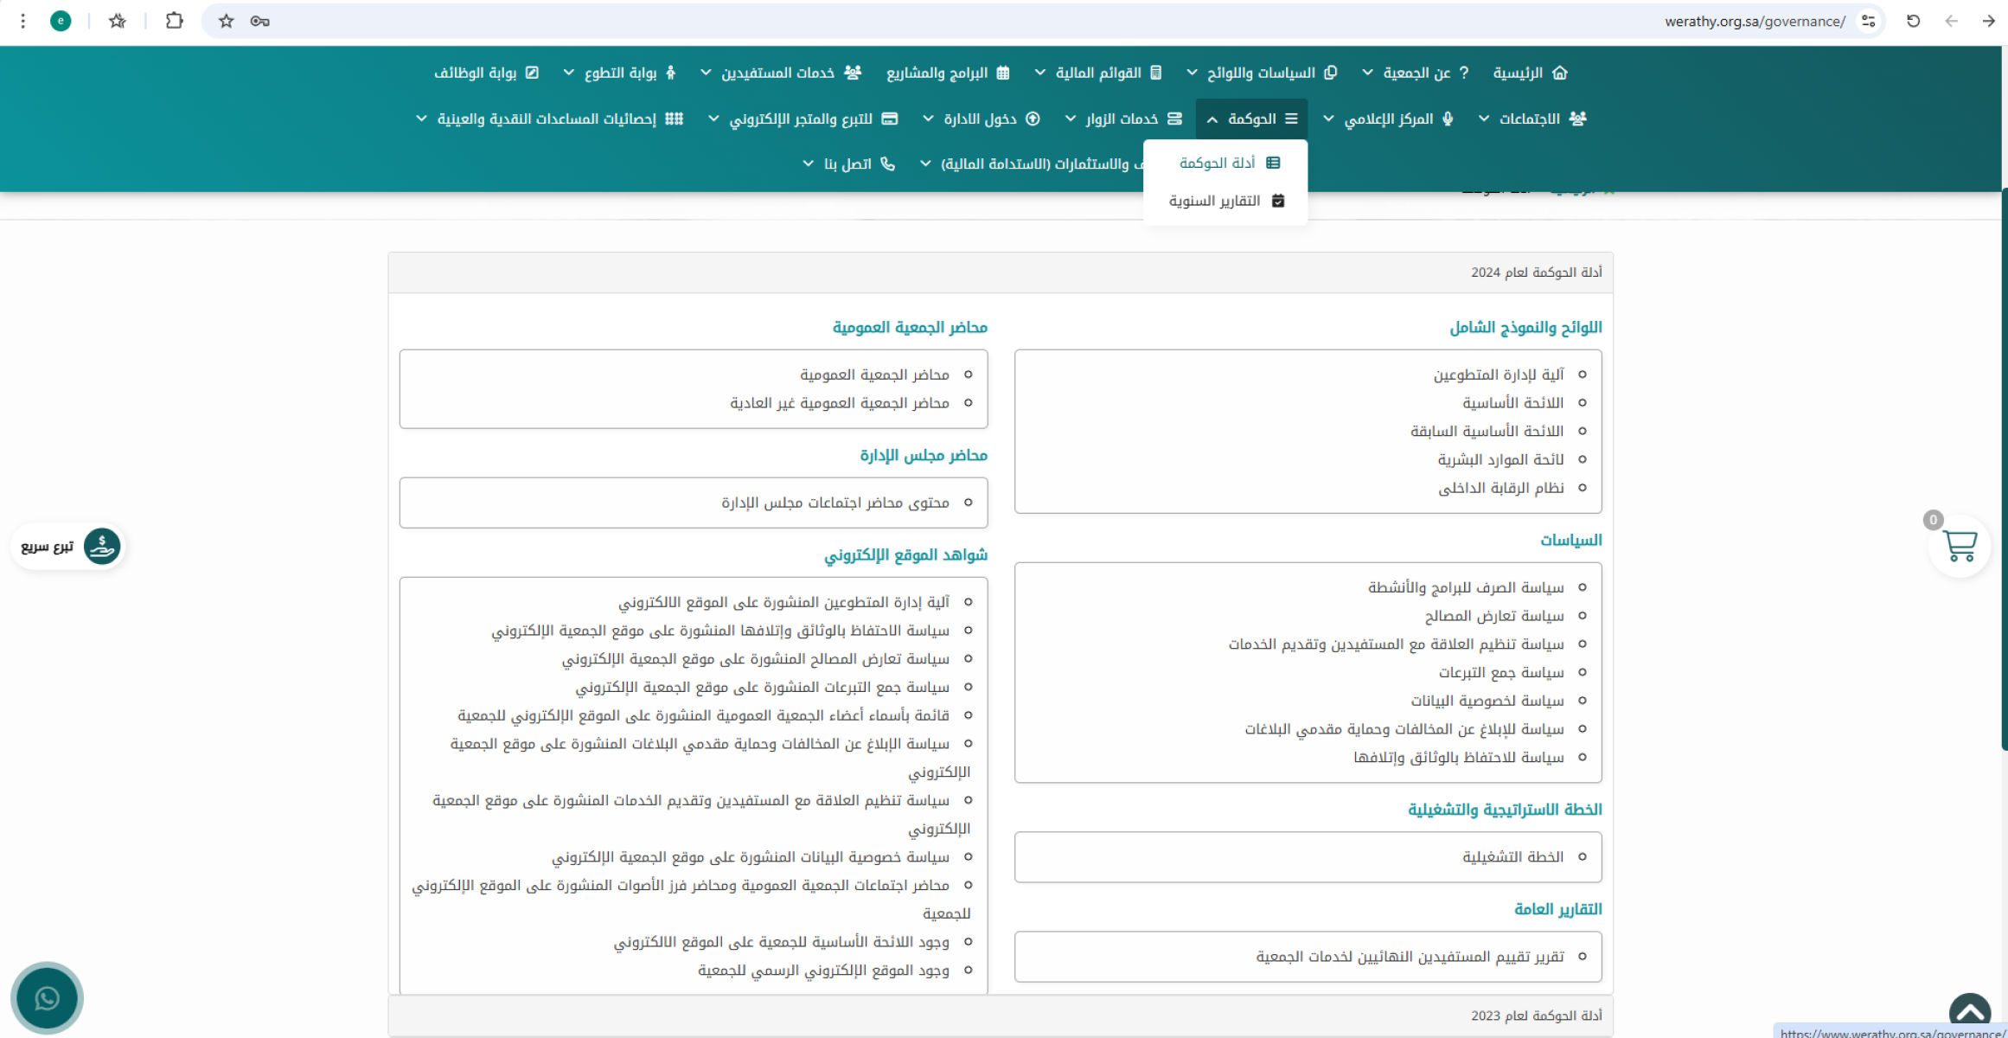Viewport: 2008px width, 1038px height.
Task: Expand the عن الجمعية dropdown menu
Action: pyautogui.click(x=1367, y=73)
